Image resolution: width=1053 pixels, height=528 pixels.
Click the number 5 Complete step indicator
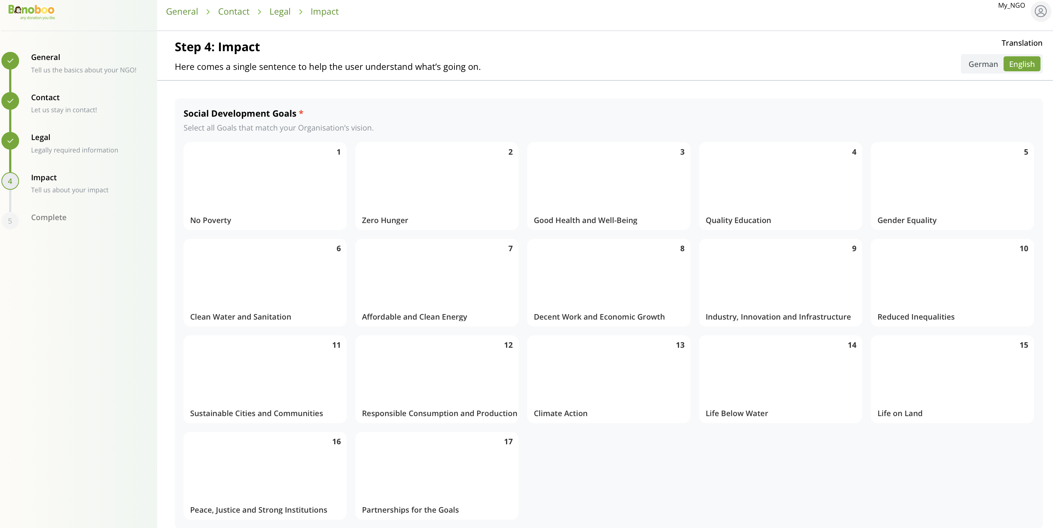pos(10,221)
